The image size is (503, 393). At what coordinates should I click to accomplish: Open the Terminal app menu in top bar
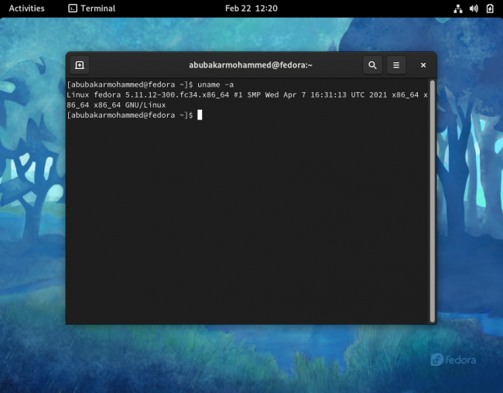pyautogui.click(x=92, y=9)
